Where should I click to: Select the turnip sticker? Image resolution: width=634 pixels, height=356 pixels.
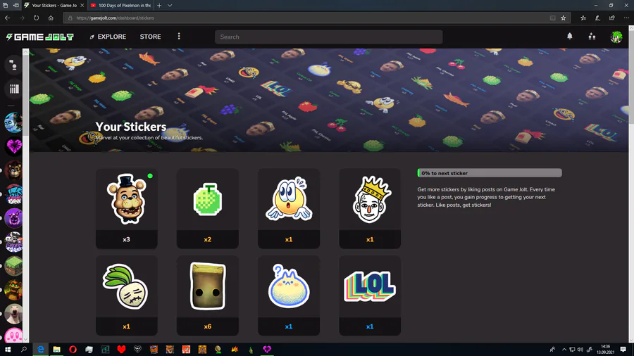126,286
